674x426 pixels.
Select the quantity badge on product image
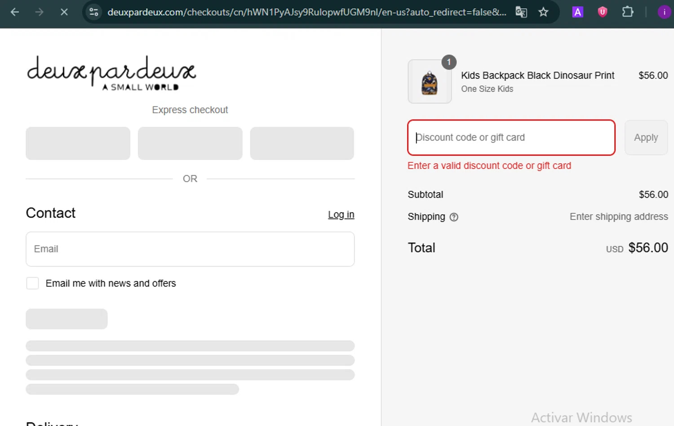click(449, 62)
